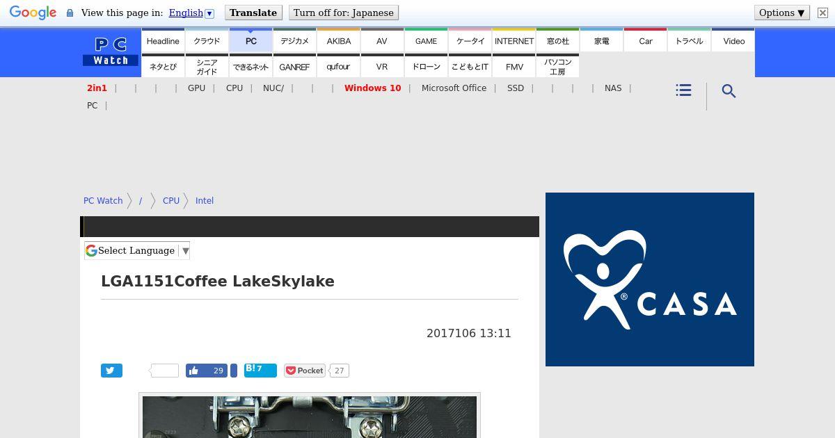
Task: Open the hamburger list menu icon
Action: (x=683, y=90)
